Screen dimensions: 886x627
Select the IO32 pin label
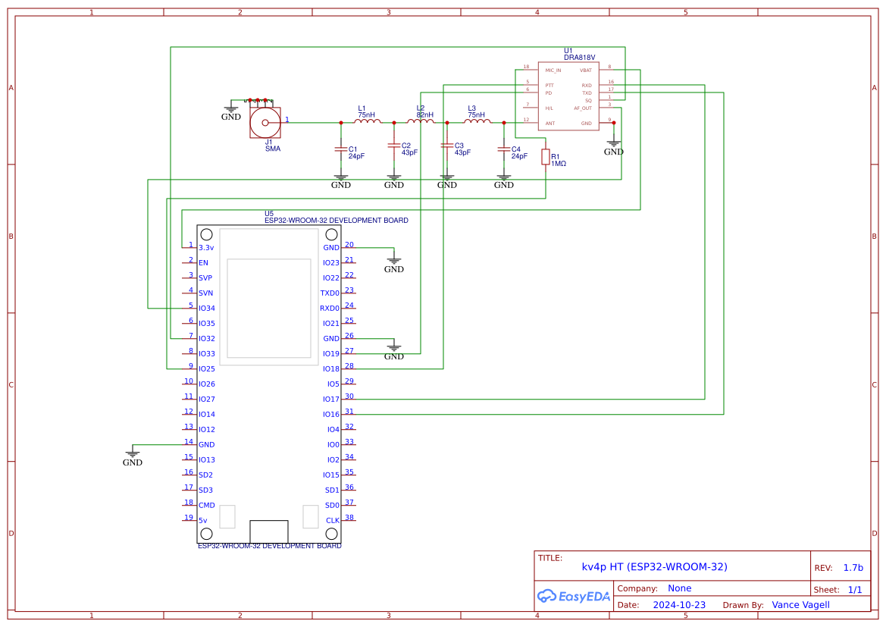click(207, 339)
